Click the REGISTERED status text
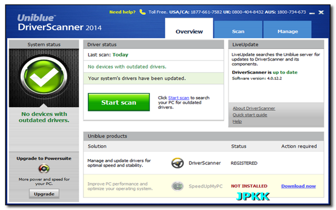This screenshot has width=336, height=210. (244, 163)
